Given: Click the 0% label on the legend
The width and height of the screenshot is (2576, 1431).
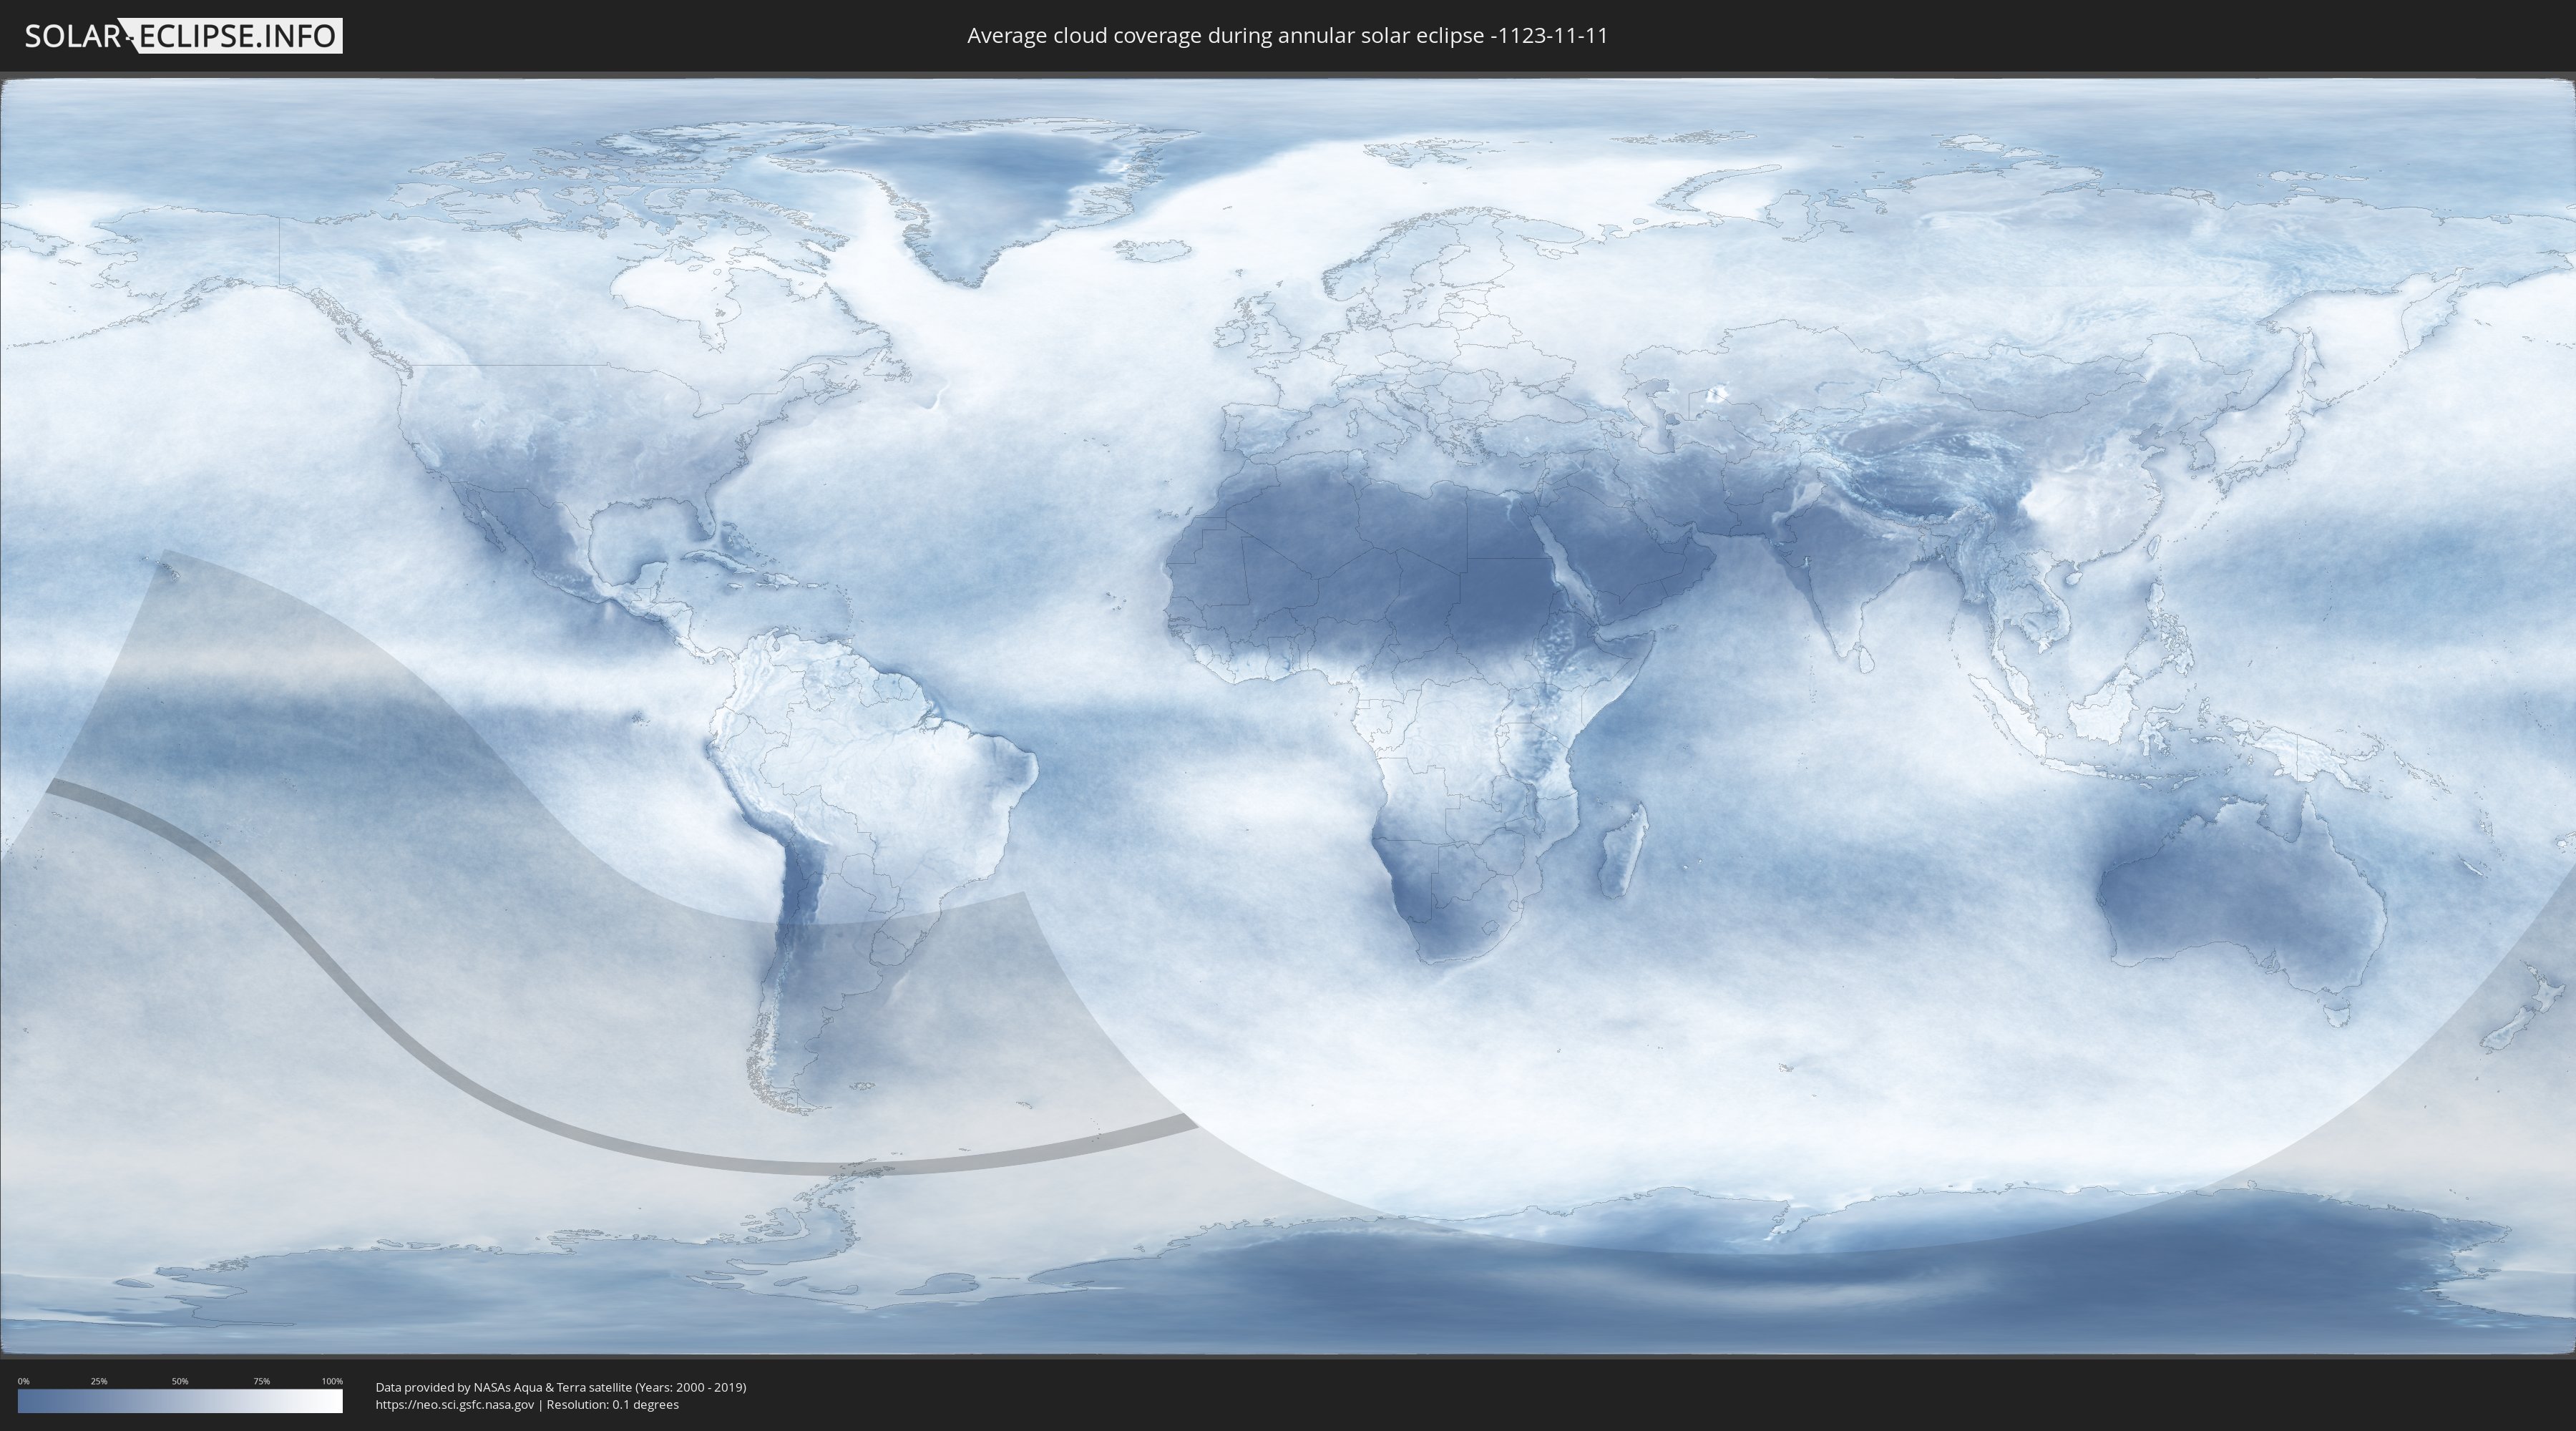Looking at the screenshot, I should pos(24,1381).
